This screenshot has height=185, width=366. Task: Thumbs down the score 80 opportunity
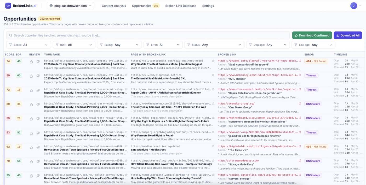pos(38,105)
